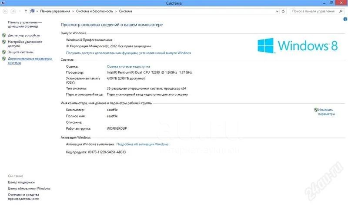This screenshot has height=206, width=348.
Task: Expand arrow after Система и безопасность breadcrumb
Action: tap(116, 11)
